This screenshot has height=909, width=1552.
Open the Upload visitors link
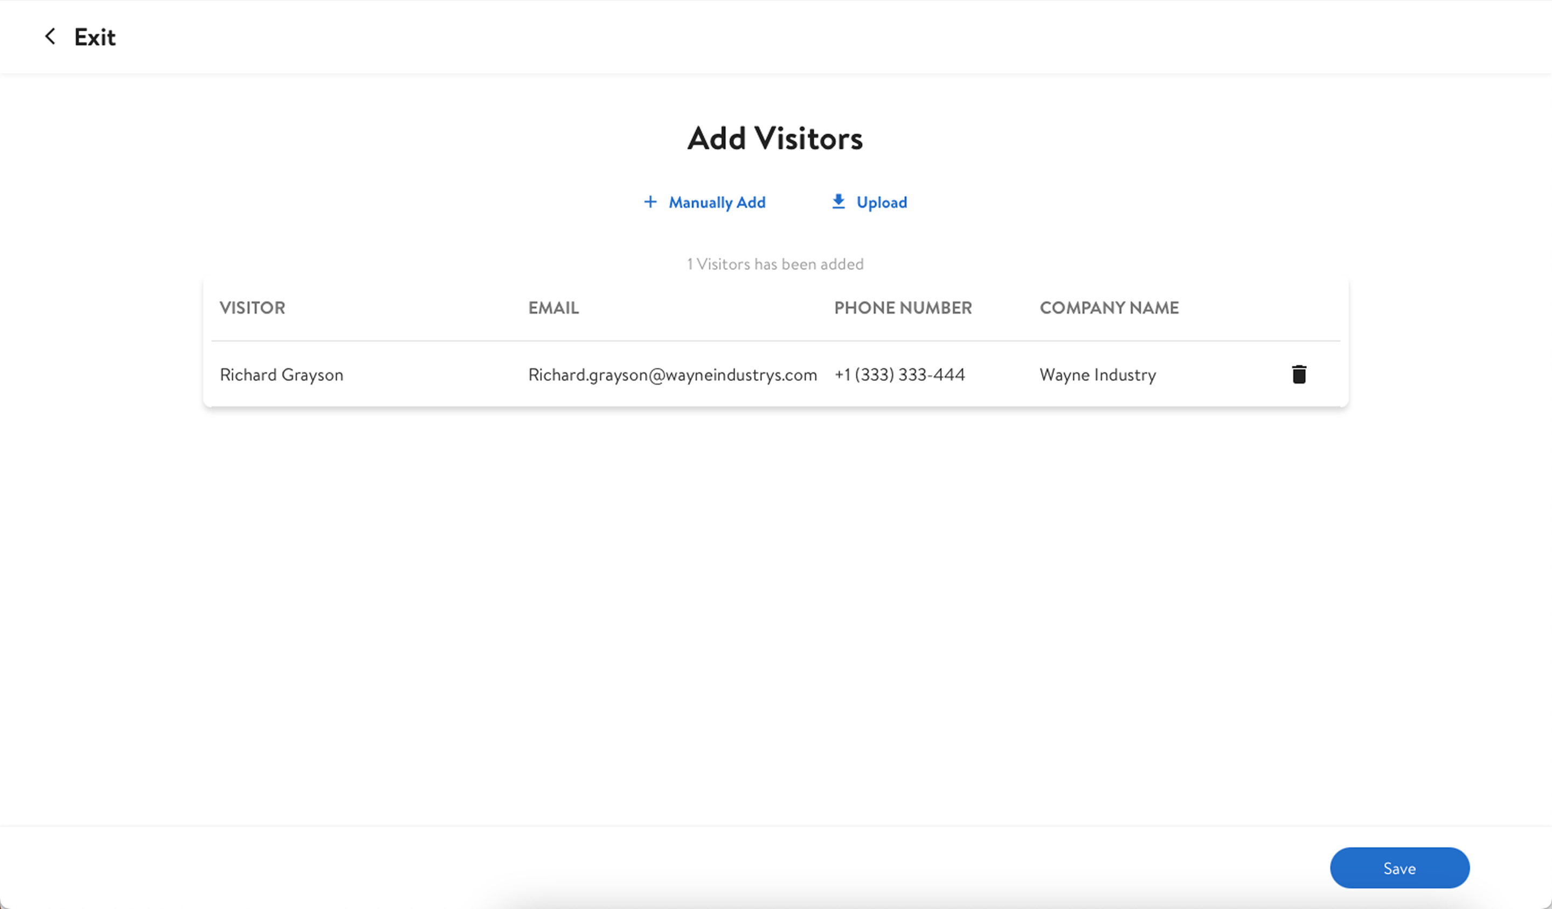(x=881, y=202)
